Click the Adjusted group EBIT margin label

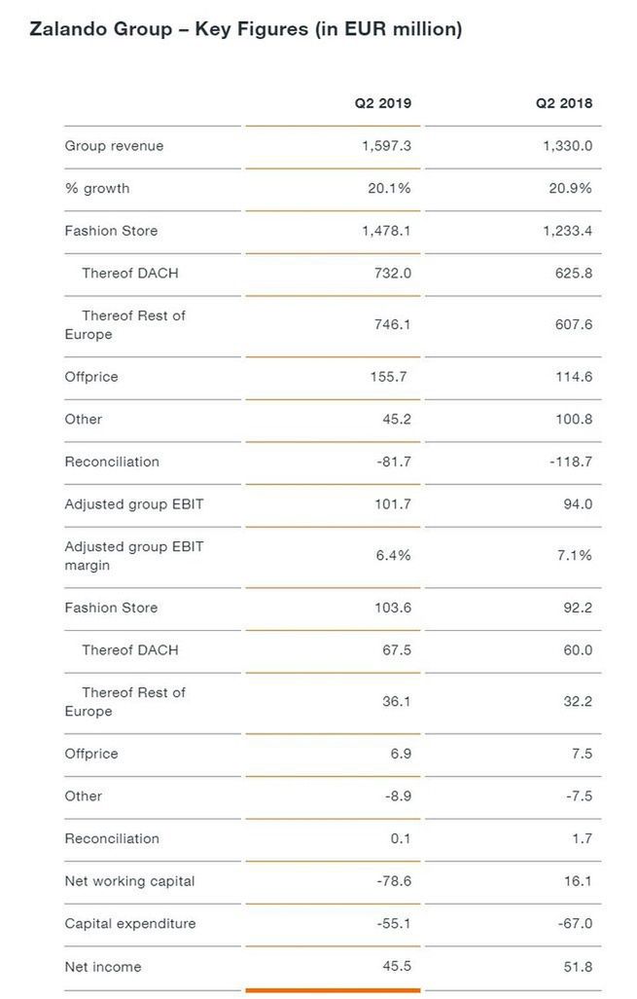click(134, 556)
